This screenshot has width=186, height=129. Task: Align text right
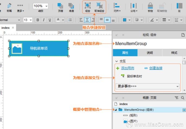coord(93,20)
